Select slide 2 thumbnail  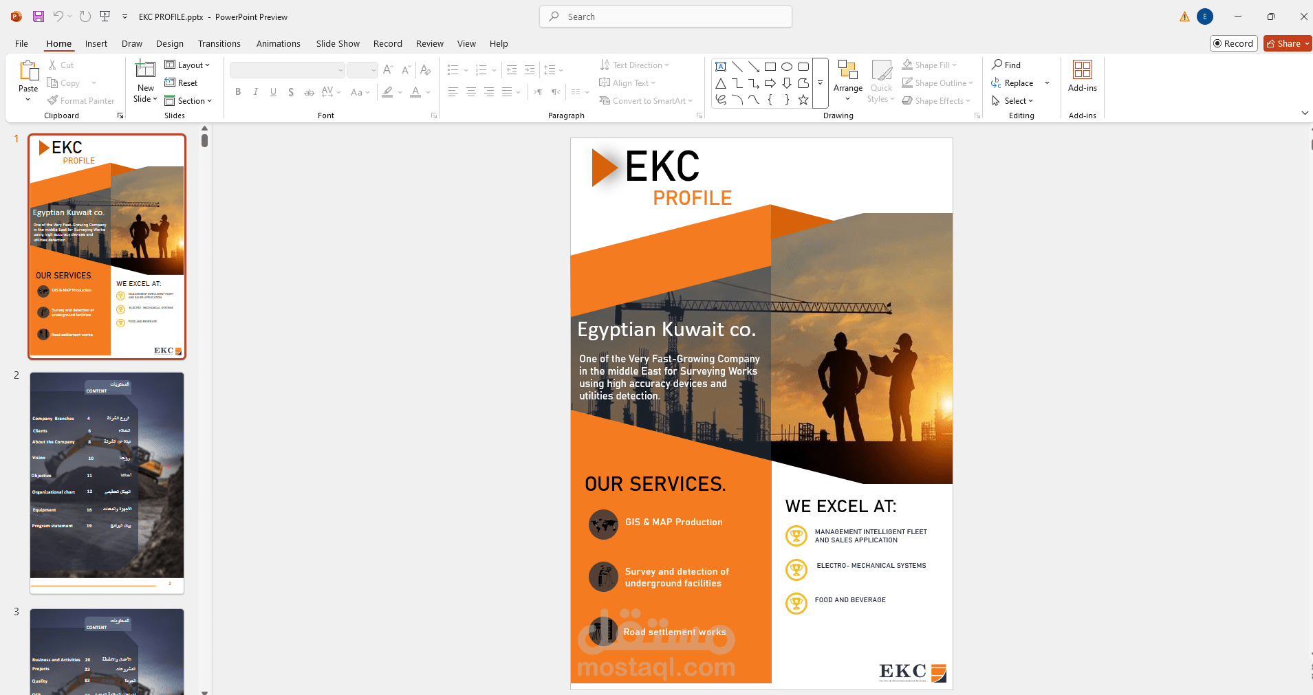tap(107, 480)
